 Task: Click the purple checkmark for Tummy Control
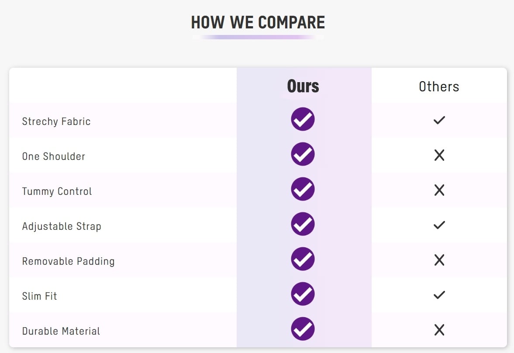(x=303, y=189)
